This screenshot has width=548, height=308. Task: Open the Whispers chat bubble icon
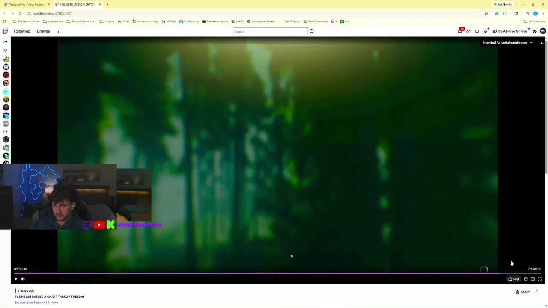pos(477,31)
